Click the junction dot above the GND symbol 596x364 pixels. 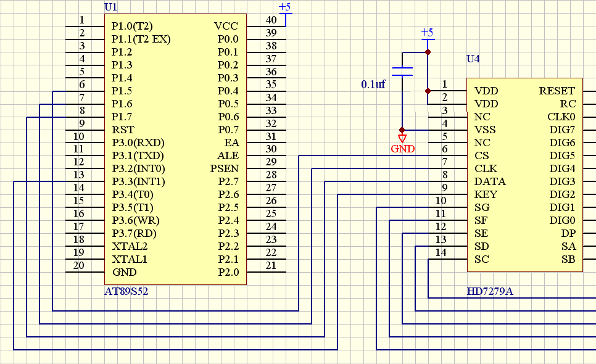click(402, 130)
